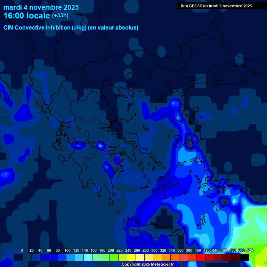Click the blue 80 J/kg legend swatch
Screen dimensions: 267x267
(x=62, y=257)
